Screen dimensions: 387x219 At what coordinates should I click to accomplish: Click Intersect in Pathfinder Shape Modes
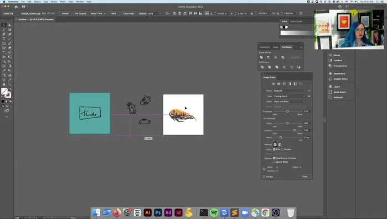[276, 57]
